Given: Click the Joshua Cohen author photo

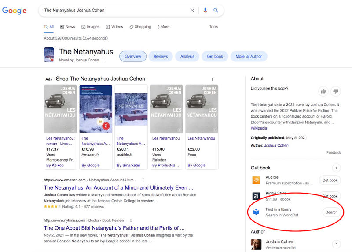Looking at the screenshot, I should pos(256,245).
